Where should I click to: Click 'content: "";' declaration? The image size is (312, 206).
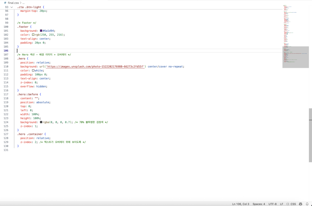point(30,98)
